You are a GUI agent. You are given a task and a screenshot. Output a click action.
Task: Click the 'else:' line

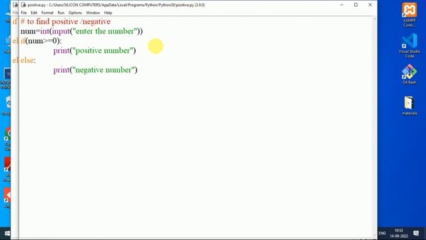point(28,60)
